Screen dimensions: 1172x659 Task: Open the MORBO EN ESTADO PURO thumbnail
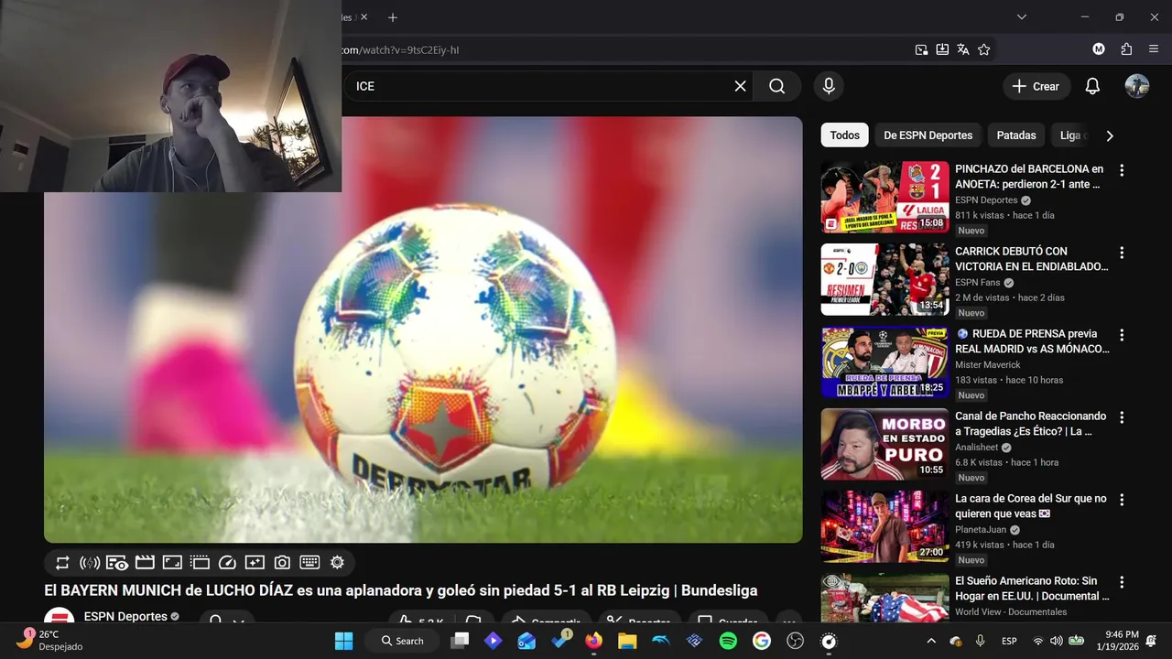[x=884, y=444]
